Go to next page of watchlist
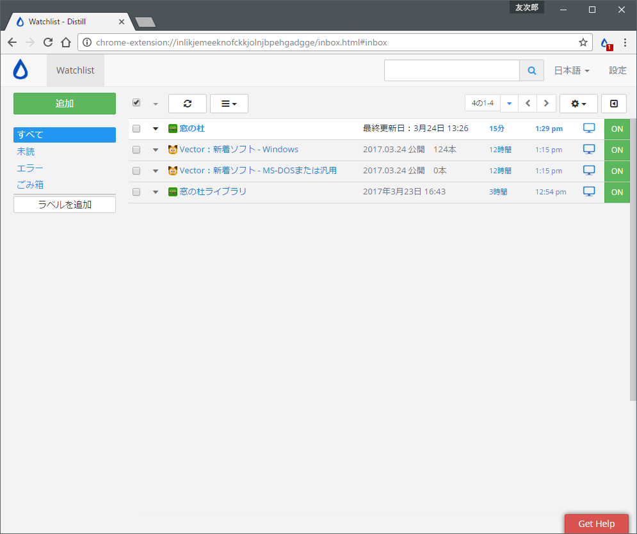The image size is (637, 534). pyautogui.click(x=546, y=104)
